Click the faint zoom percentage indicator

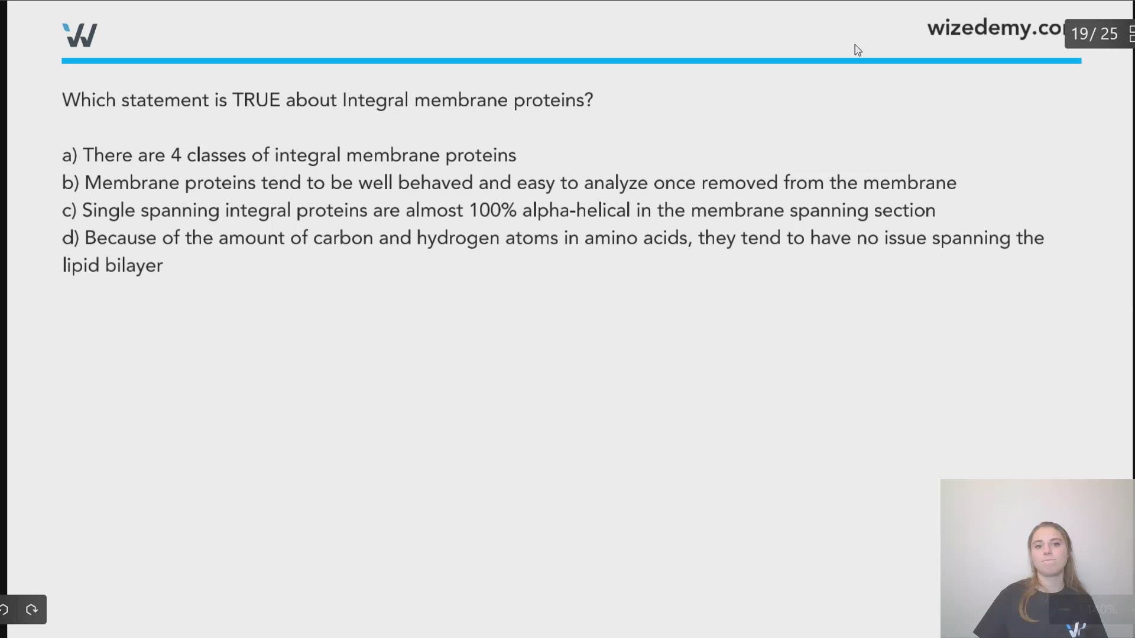click(1102, 610)
